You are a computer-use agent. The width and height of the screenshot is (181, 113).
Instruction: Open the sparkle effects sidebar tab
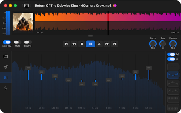(6, 88)
